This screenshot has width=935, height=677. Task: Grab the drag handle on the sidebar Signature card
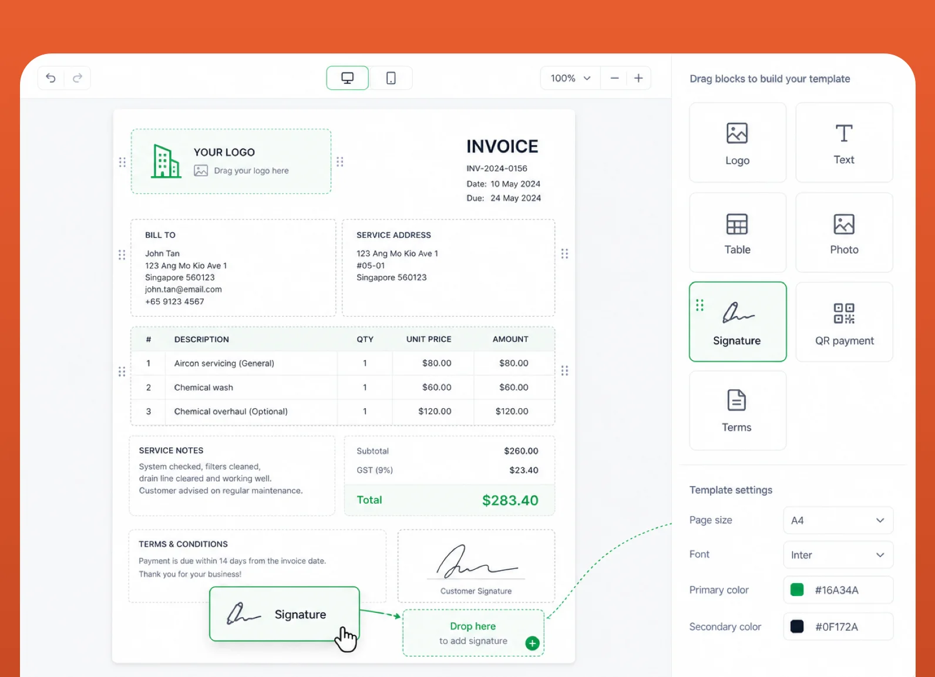click(699, 305)
